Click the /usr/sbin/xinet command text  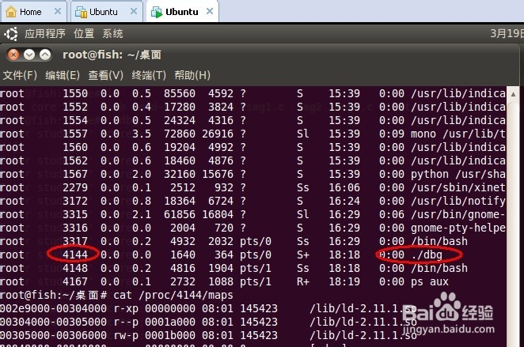tap(458, 188)
